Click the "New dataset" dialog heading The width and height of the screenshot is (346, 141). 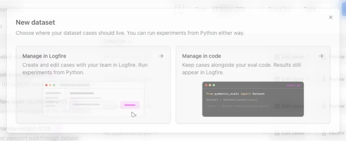[35, 22]
